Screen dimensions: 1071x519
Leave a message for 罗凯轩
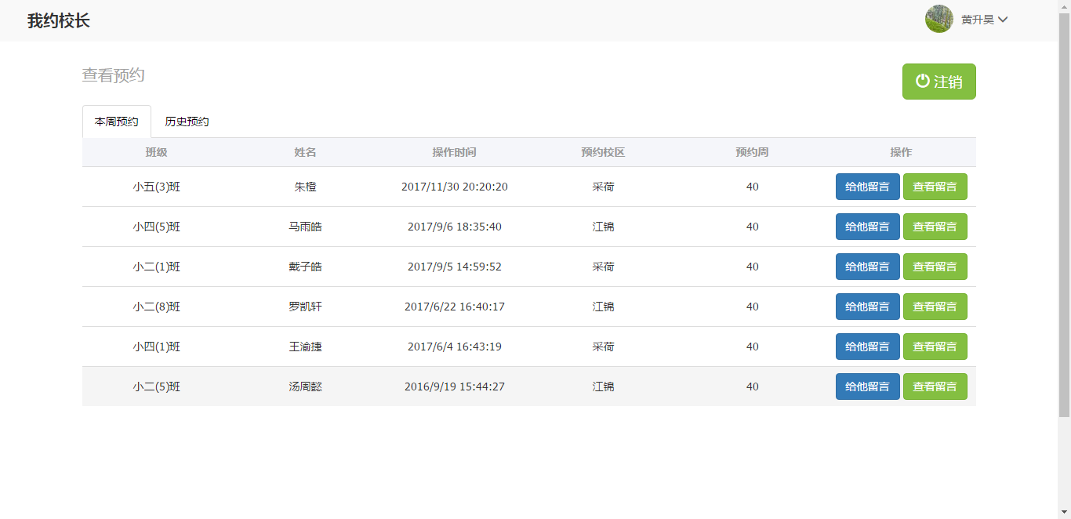coord(867,307)
